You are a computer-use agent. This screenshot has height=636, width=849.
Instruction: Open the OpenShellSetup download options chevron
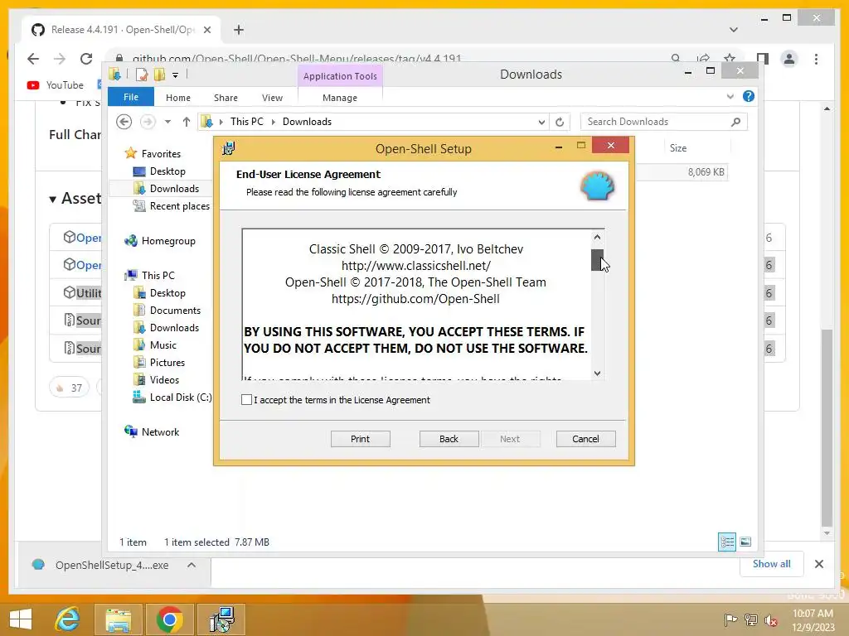coord(192,565)
